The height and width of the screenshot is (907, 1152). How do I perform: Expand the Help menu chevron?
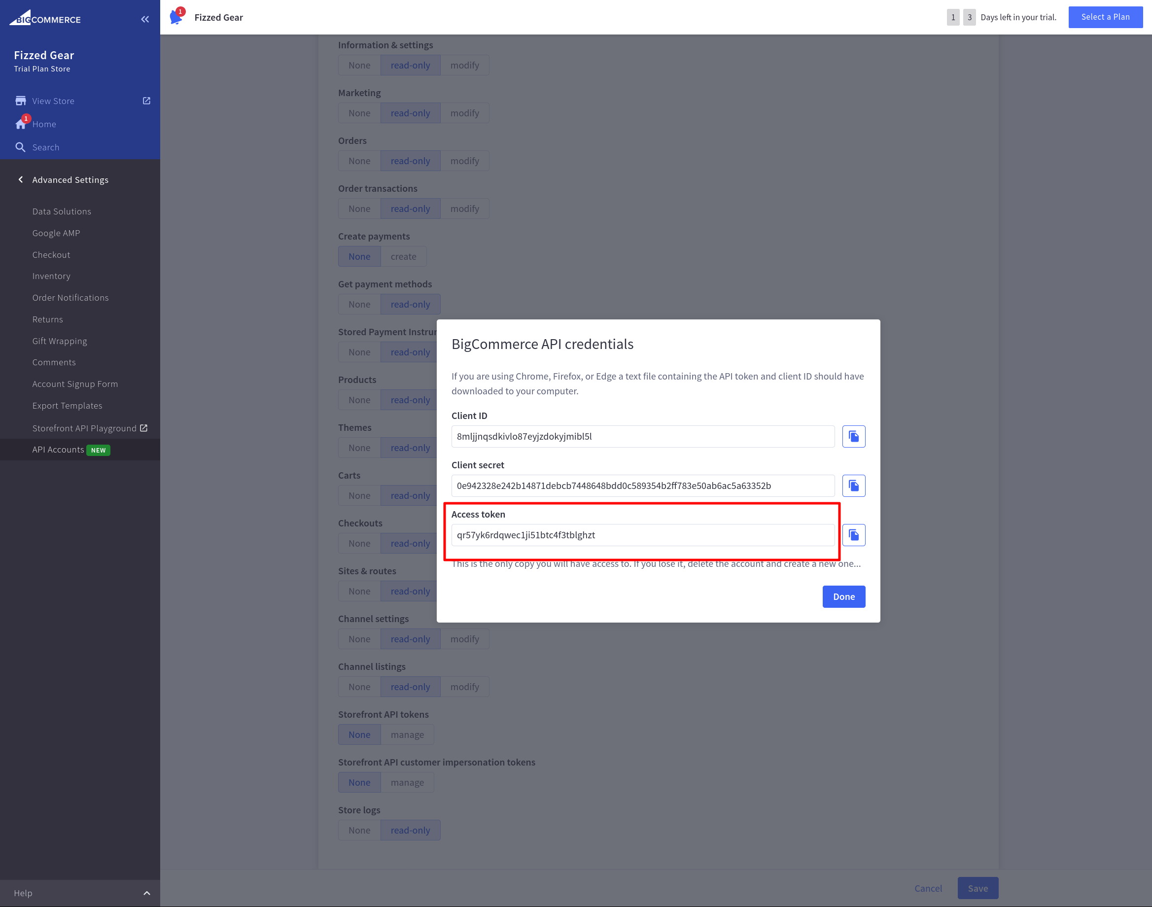[146, 893]
